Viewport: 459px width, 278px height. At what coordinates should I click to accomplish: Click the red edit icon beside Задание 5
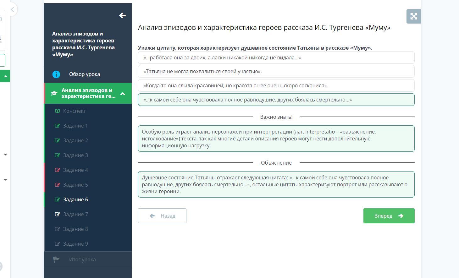pyautogui.click(x=57, y=185)
